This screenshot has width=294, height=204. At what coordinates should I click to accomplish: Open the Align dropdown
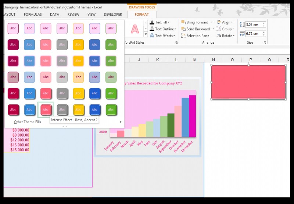(225, 22)
